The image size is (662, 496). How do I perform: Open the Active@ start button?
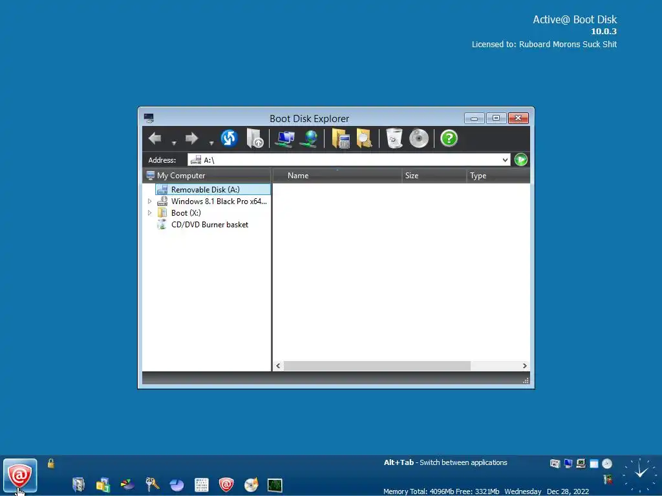20,476
